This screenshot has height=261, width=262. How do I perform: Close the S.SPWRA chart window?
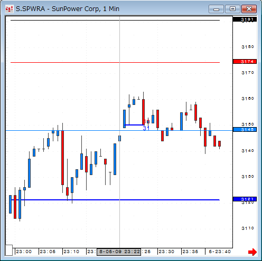click(249, 9)
